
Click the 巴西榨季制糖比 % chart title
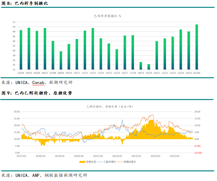107,16
